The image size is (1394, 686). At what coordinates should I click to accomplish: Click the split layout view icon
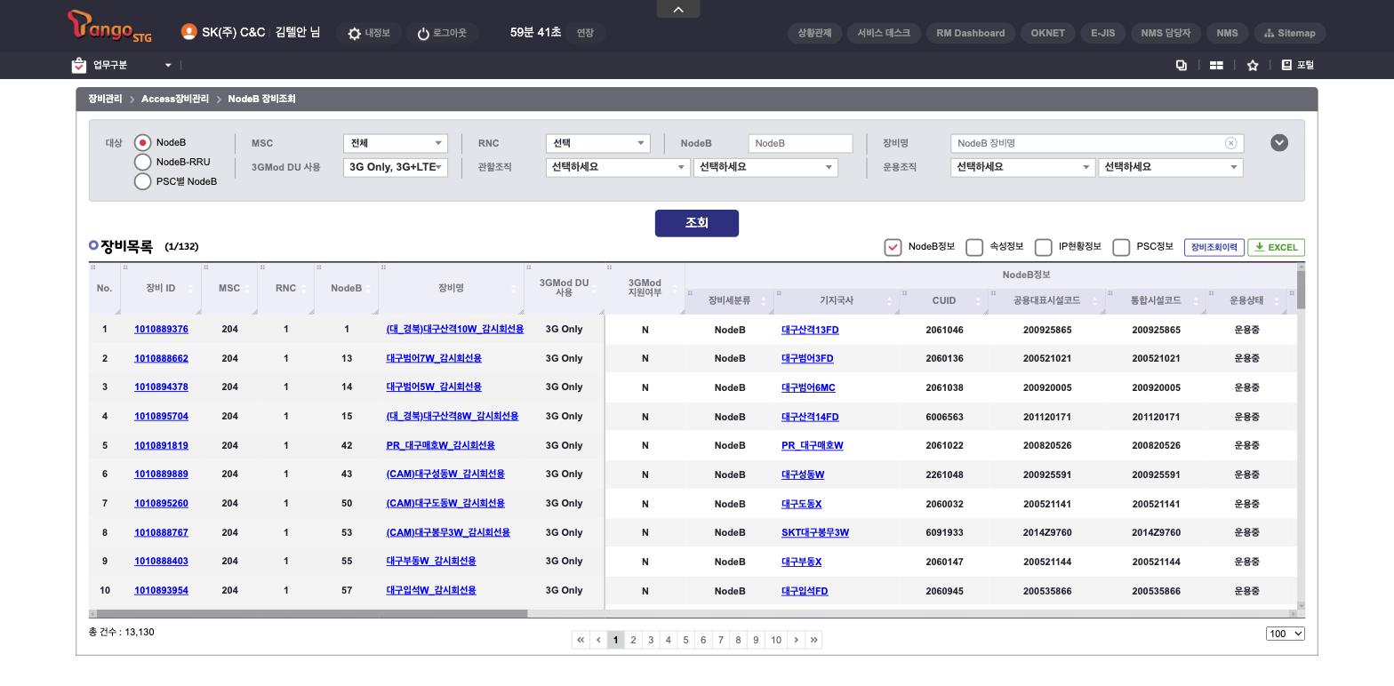[x=1216, y=65]
